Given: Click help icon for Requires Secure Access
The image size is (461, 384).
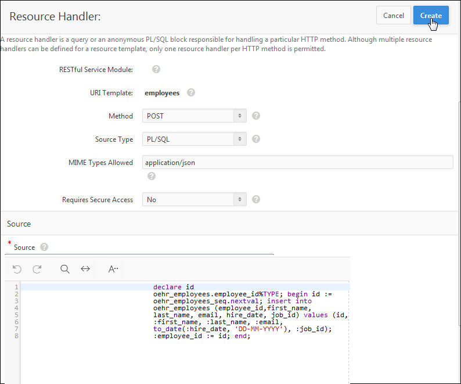Looking at the screenshot, I should pyautogui.click(x=256, y=199).
